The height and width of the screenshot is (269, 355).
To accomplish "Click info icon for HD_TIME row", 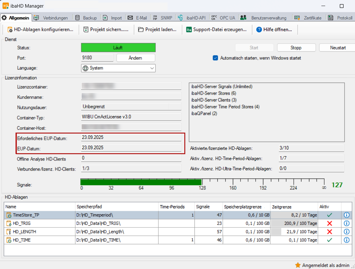I will click(x=346, y=240).
